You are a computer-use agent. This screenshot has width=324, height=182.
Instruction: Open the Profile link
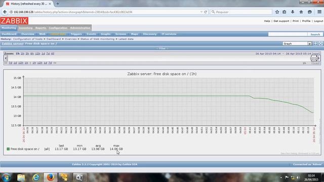(306, 21)
